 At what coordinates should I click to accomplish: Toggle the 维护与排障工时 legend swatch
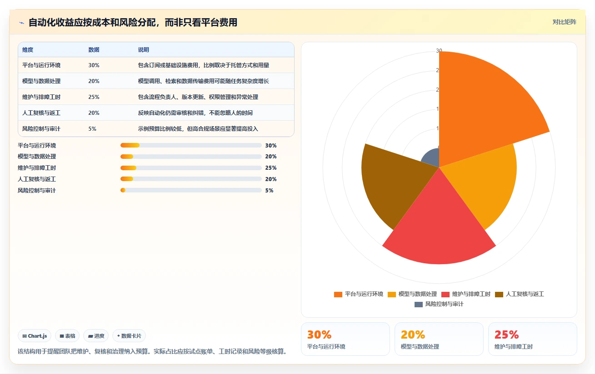(x=445, y=294)
